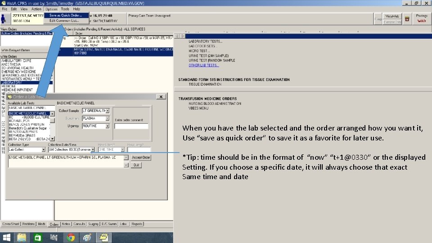
Task: Open the Edit menu
Action: [14, 9]
